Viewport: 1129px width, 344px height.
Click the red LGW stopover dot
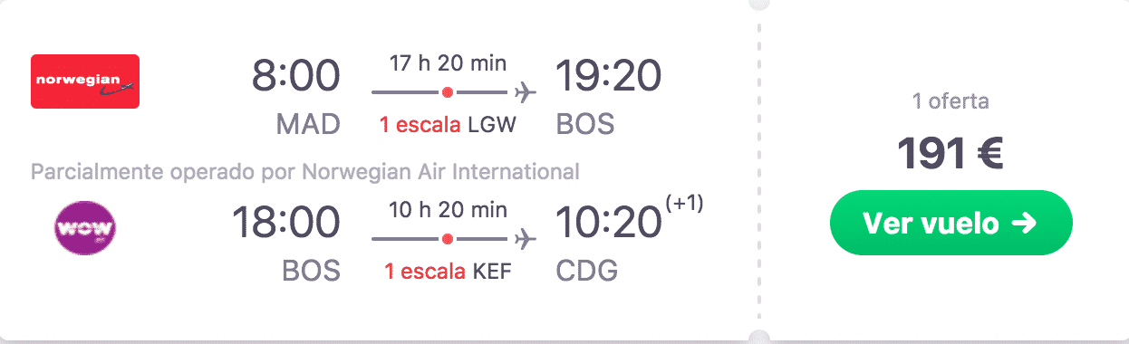coord(447,91)
